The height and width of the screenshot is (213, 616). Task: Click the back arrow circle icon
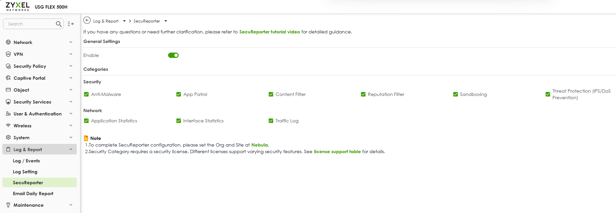87,21
